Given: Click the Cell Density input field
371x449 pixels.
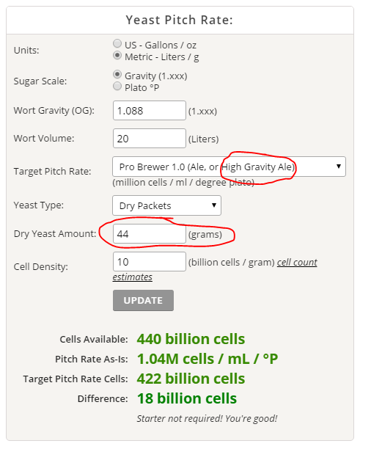Looking at the screenshot, I should pyautogui.click(x=150, y=262).
